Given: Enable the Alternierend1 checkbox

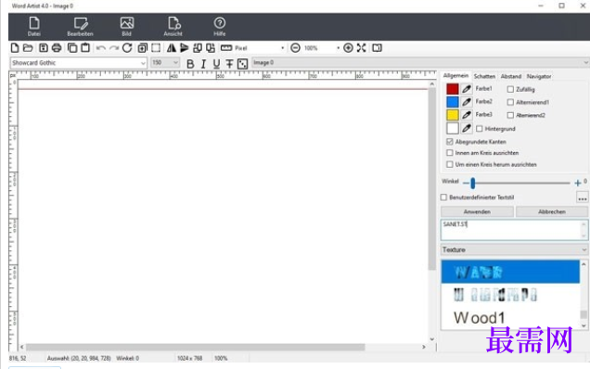Looking at the screenshot, I should pyautogui.click(x=510, y=102).
